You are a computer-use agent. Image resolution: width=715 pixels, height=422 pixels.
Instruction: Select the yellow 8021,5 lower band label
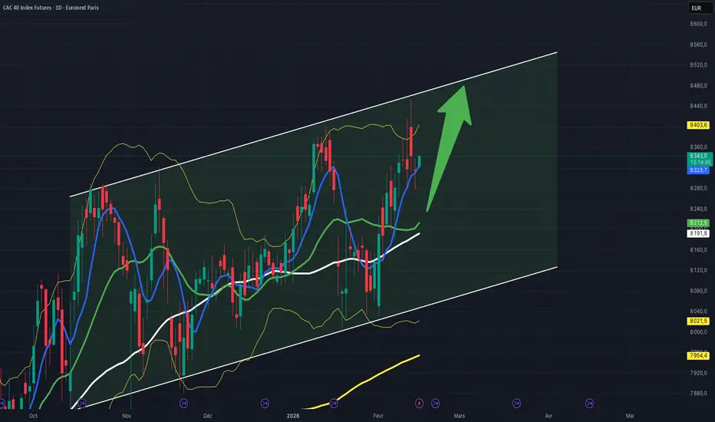tap(698, 321)
